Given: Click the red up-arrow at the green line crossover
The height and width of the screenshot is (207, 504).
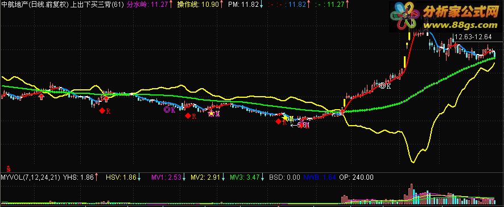Looking at the screenshot, I should 342,111.
